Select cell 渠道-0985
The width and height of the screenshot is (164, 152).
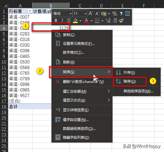20,90
